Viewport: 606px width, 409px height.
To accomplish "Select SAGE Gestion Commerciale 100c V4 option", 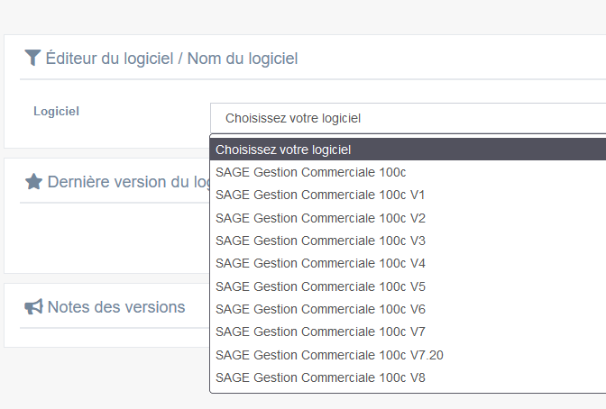I will (320, 264).
